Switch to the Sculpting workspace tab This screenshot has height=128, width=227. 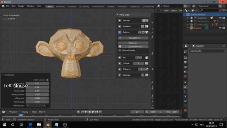point(72,6)
